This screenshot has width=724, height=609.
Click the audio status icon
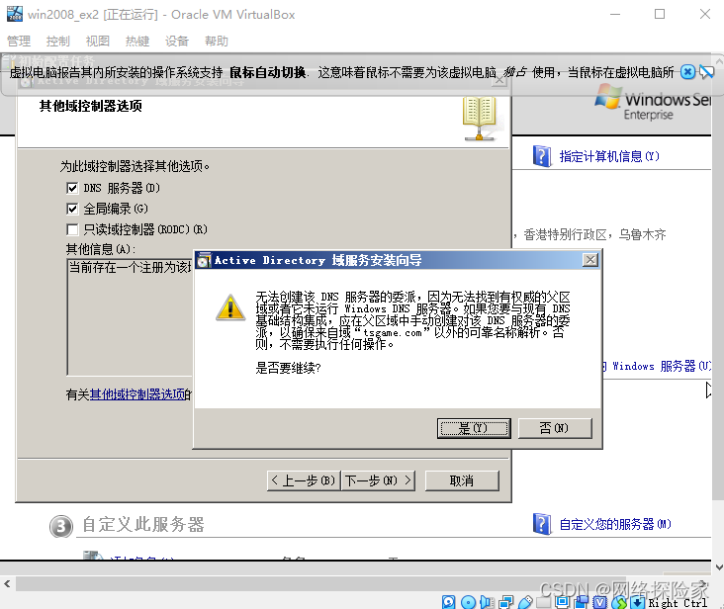487,602
